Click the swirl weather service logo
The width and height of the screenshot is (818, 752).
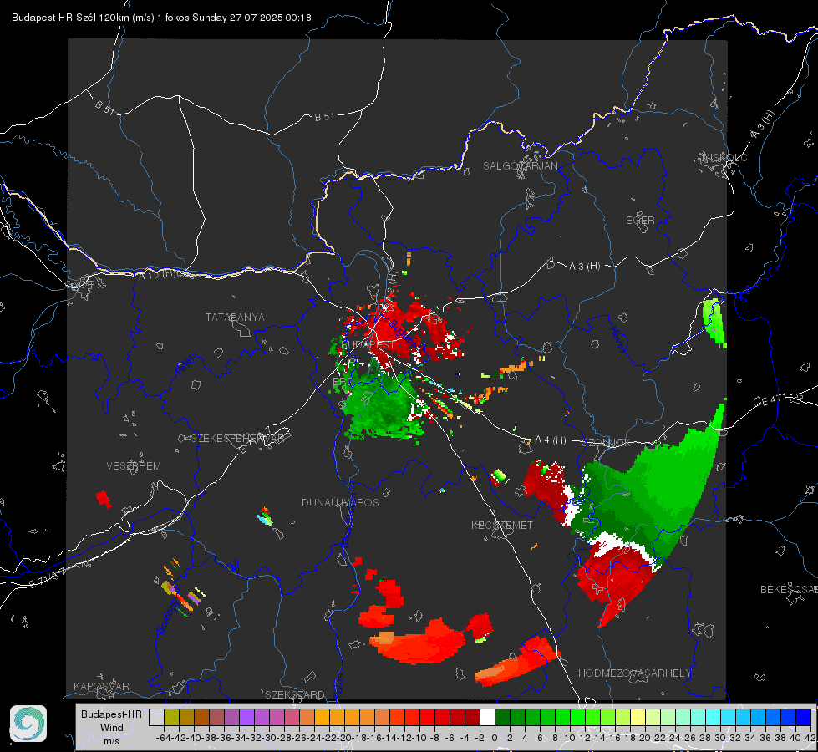[x=28, y=724]
